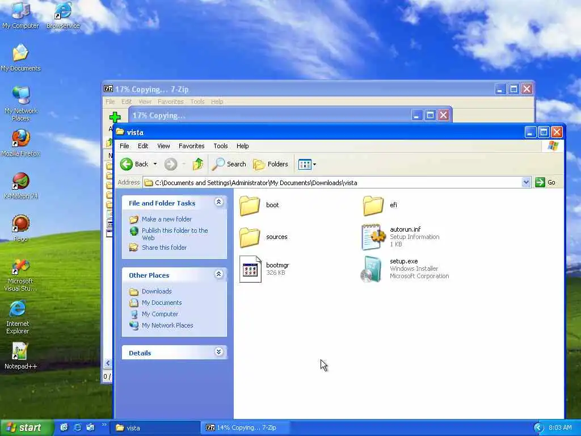The image size is (581, 436).
Task: Collapse the File and Folder Tasks panel
Action: [x=218, y=202]
